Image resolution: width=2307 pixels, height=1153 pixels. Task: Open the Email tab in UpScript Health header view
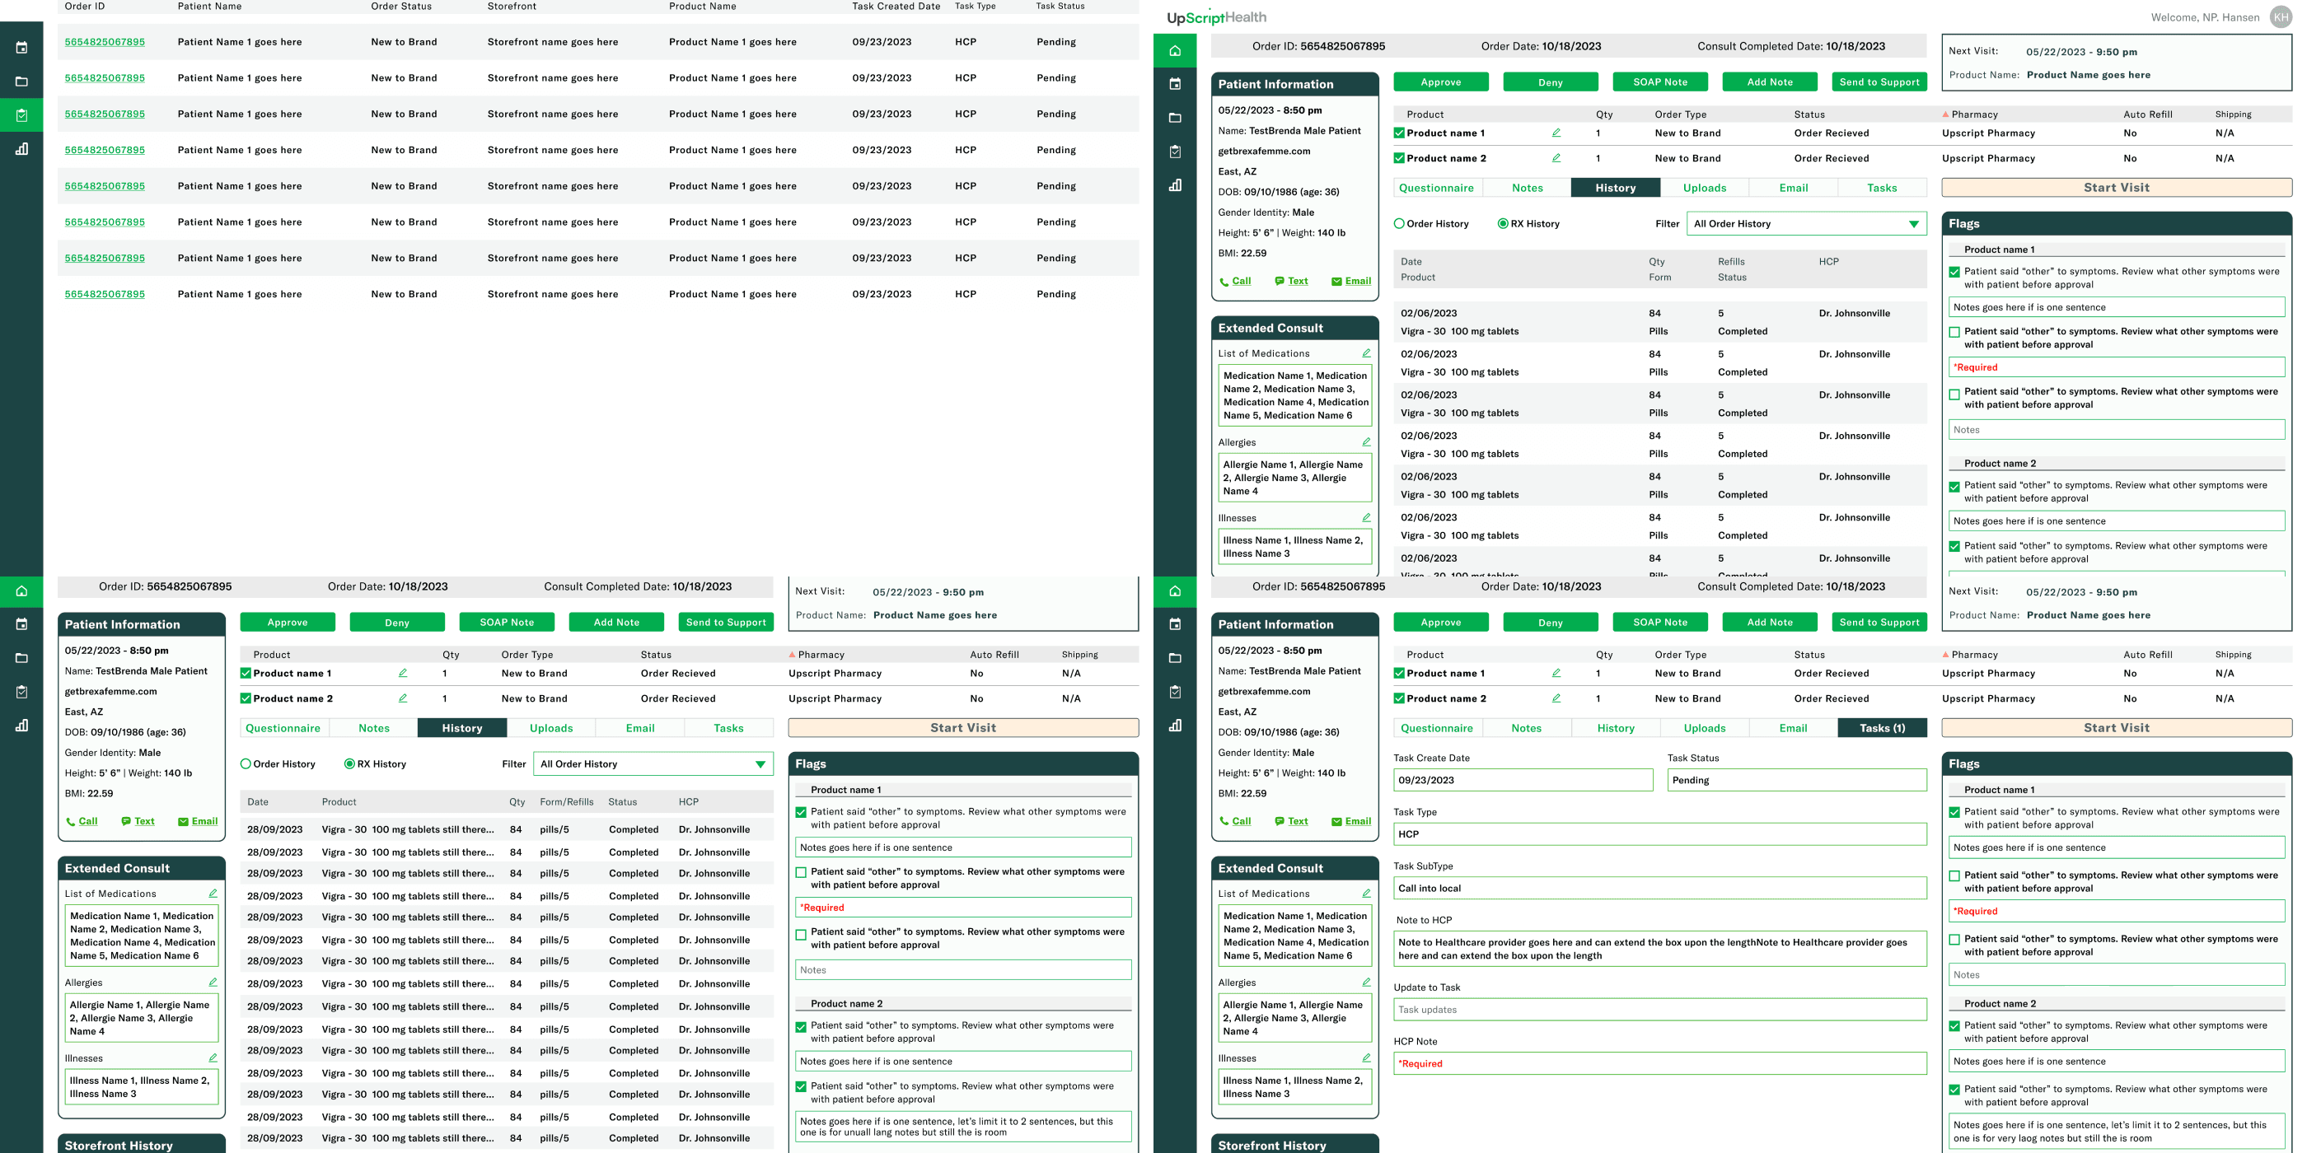[1793, 188]
